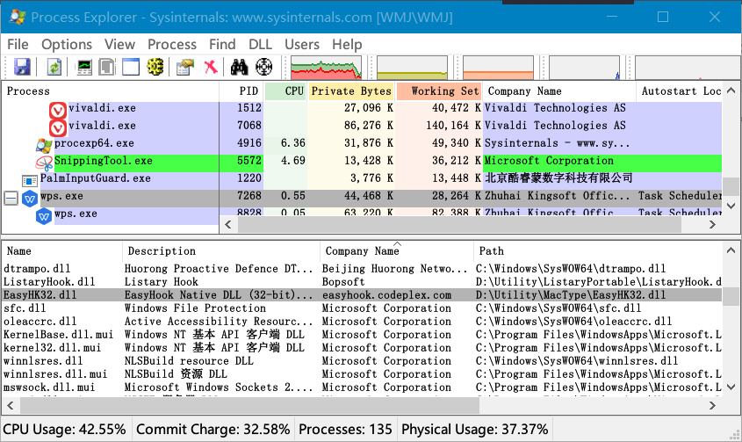Sort by Autostart Location column header

tap(680, 91)
